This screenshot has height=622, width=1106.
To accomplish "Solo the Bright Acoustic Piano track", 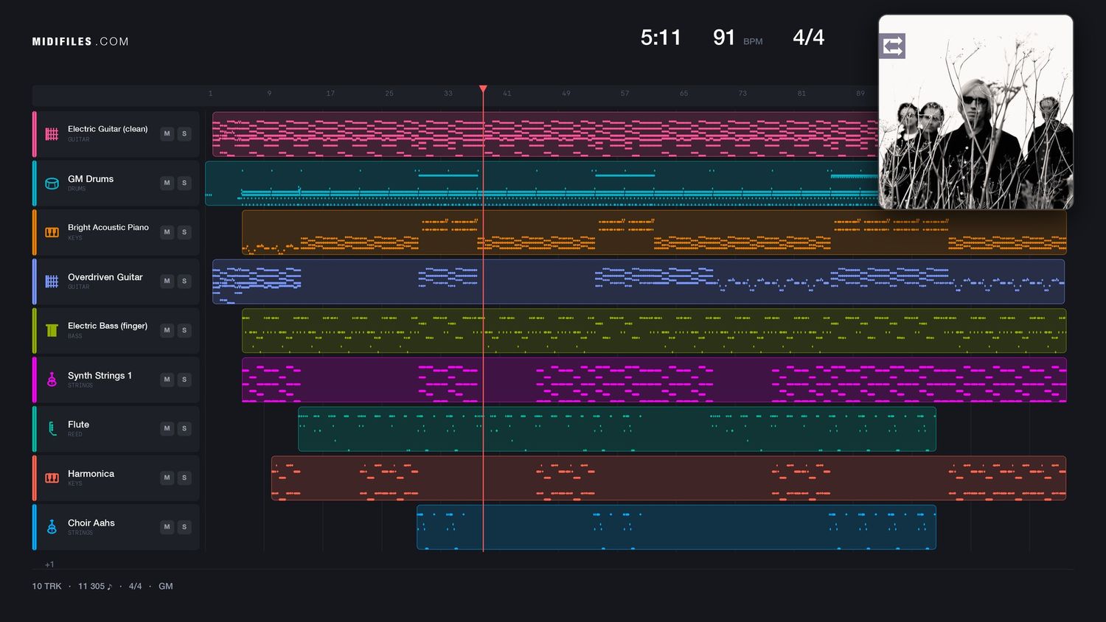I will point(184,232).
